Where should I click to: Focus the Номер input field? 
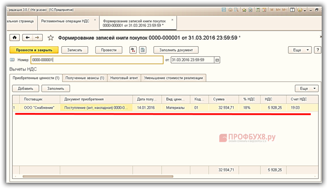click(97, 60)
